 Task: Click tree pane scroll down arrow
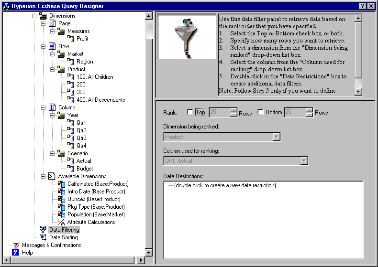click(x=149, y=253)
